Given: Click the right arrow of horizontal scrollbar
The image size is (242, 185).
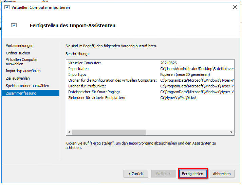Looking at the screenshot, I should (x=231, y=132).
